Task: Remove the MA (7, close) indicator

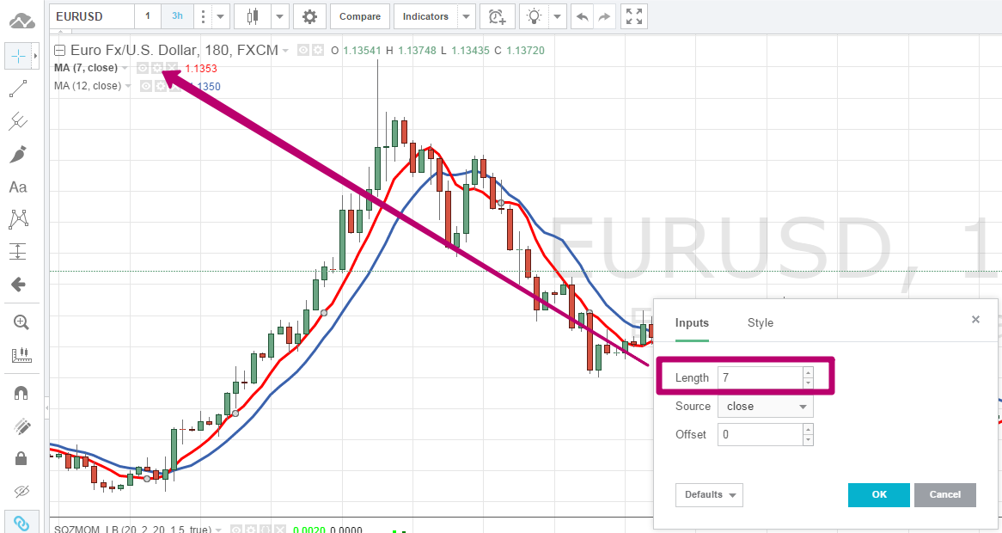Action: 171,68
